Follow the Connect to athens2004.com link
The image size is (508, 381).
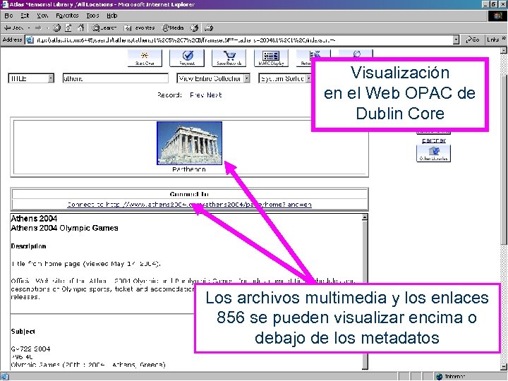(x=189, y=205)
